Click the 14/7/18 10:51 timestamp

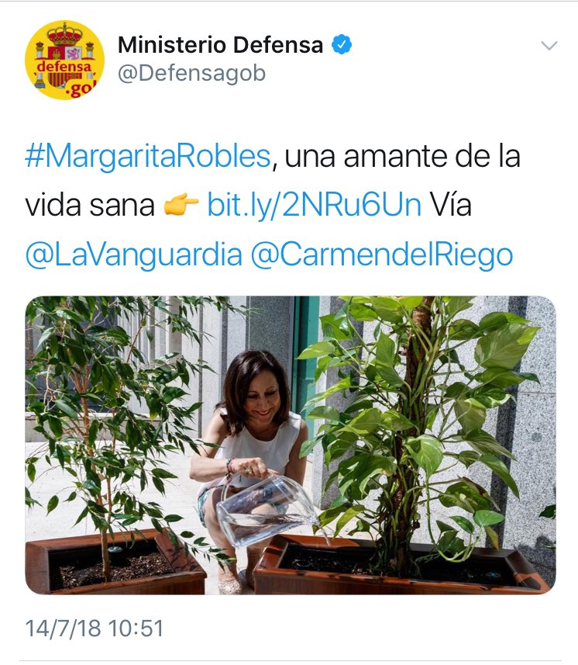pyautogui.click(x=94, y=628)
